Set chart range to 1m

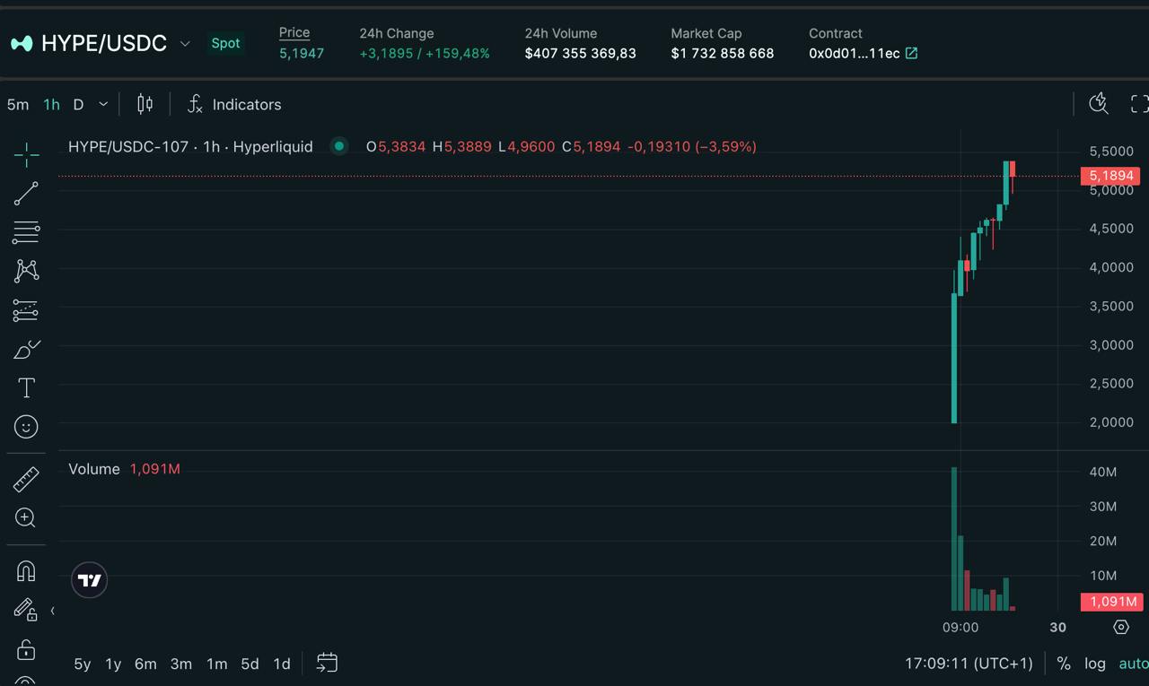tap(217, 664)
